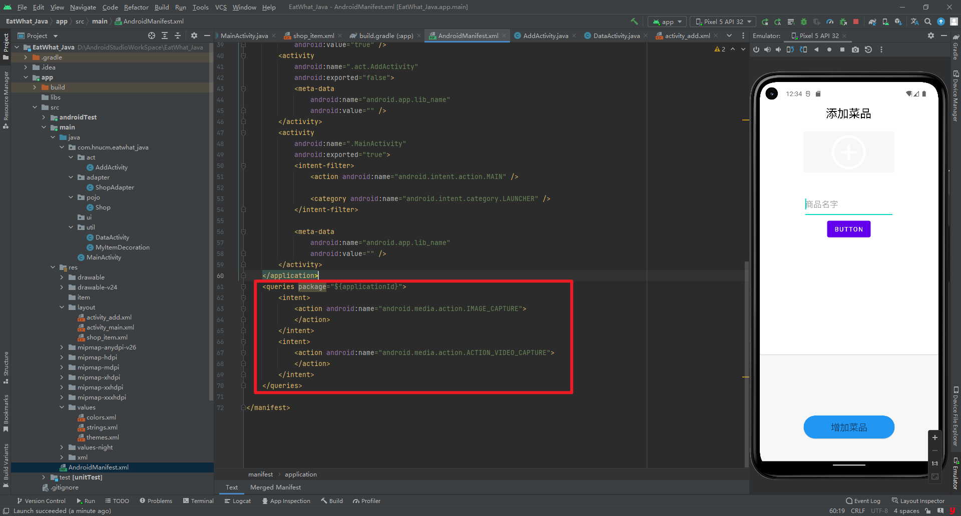This screenshot has height=516, width=961.
Task: Click the Expand All icon in Project panel
Action: click(165, 35)
